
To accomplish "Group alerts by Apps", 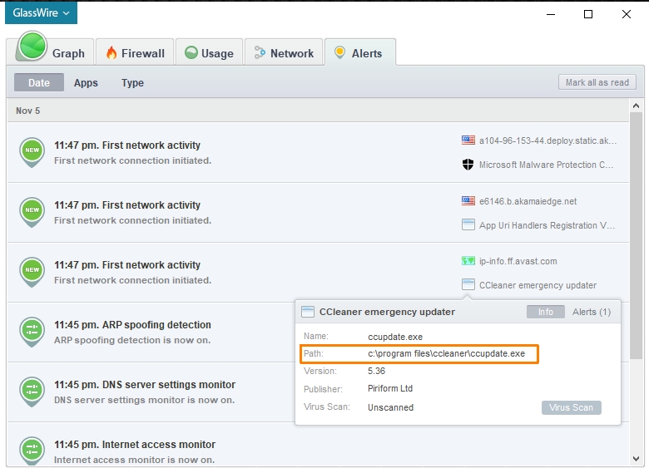I will pos(86,83).
